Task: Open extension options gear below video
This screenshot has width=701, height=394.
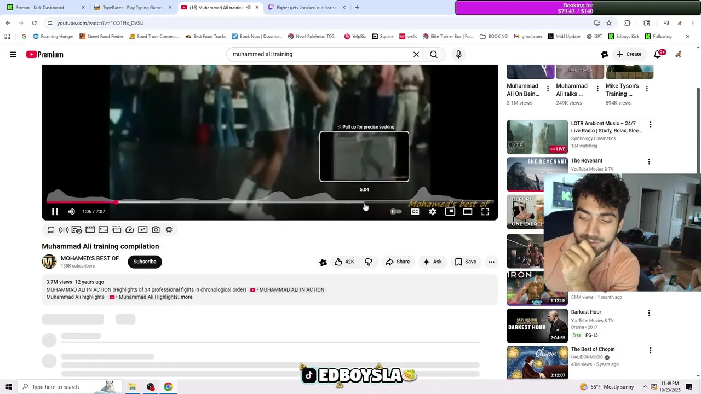Action: tap(169, 230)
